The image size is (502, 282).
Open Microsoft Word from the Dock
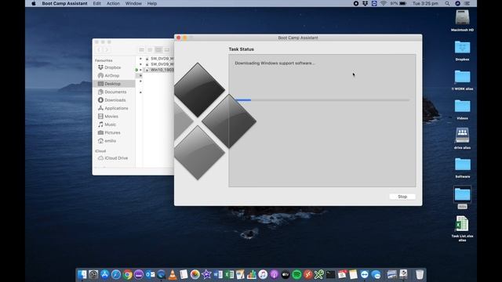(x=218, y=274)
